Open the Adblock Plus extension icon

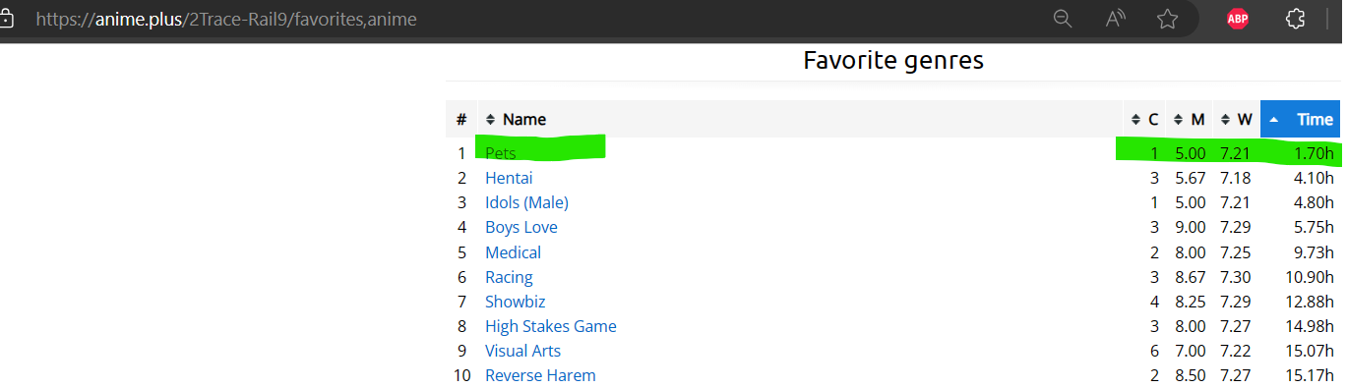[x=1238, y=19]
